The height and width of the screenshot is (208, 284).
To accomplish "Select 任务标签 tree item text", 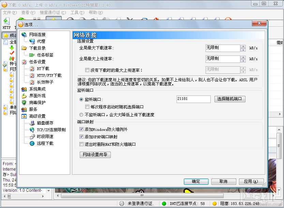I will [x=45, y=55].
